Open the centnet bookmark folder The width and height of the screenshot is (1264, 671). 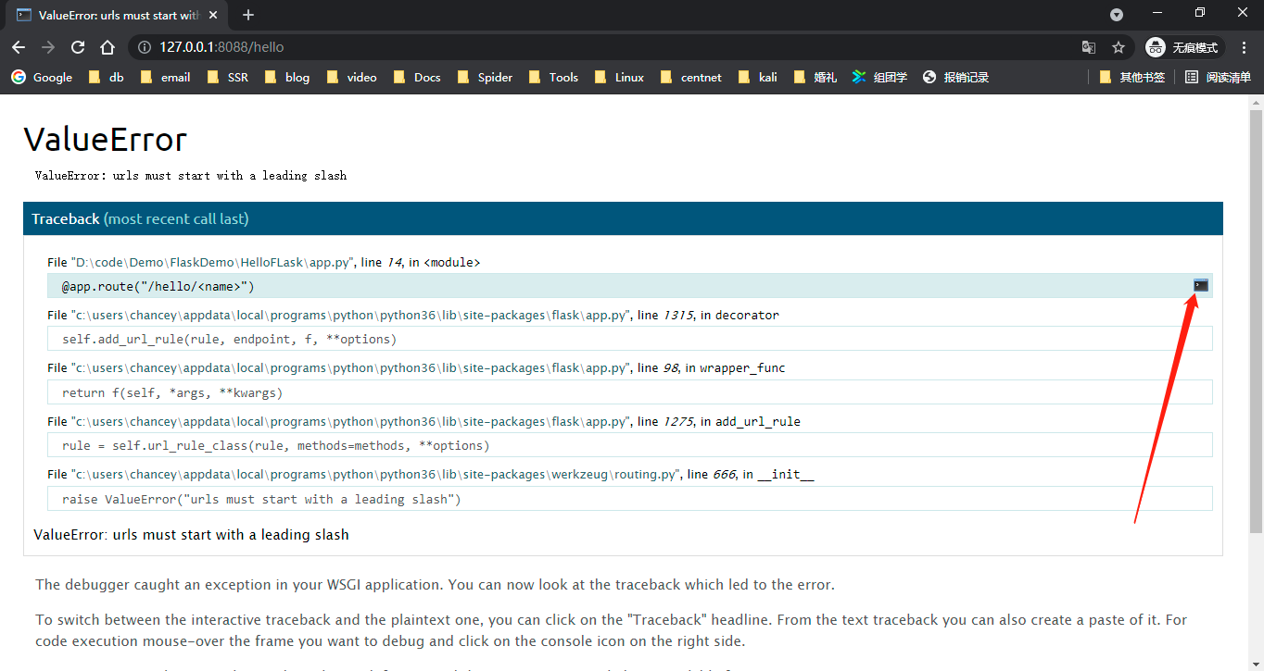click(691, 77)
